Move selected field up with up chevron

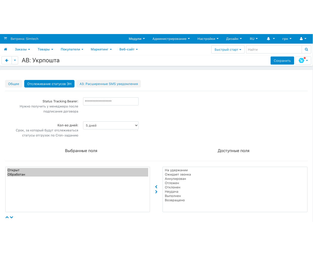(x=7, y=217)
